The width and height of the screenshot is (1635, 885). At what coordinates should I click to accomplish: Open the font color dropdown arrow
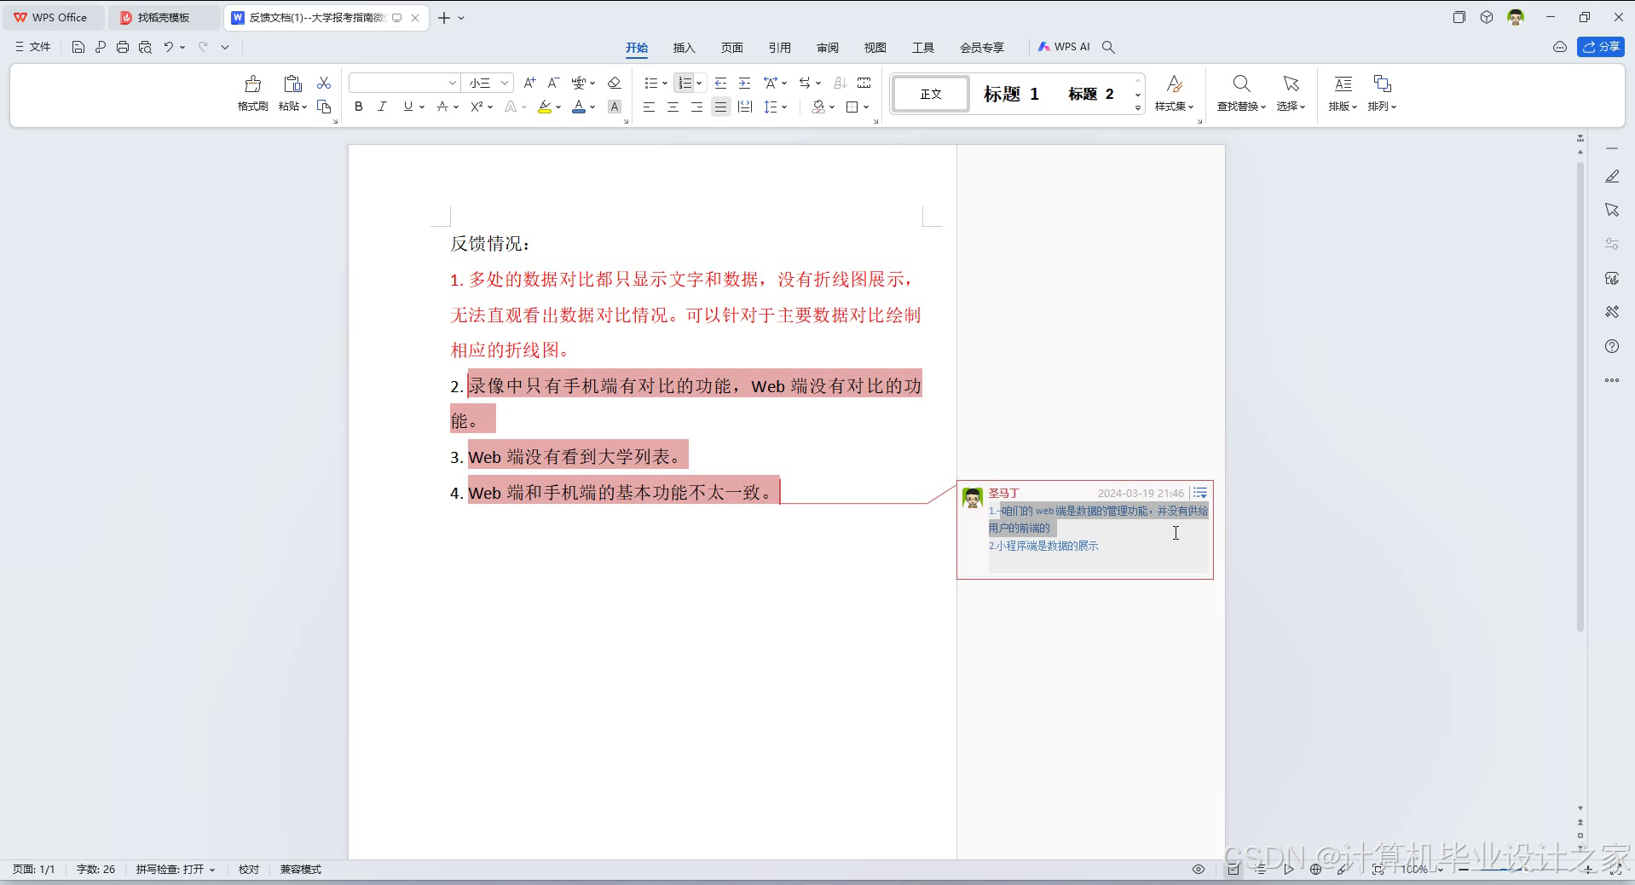click(x=591, y=107)
